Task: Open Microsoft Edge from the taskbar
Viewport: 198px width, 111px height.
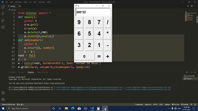Action: [x=73, y=108]
